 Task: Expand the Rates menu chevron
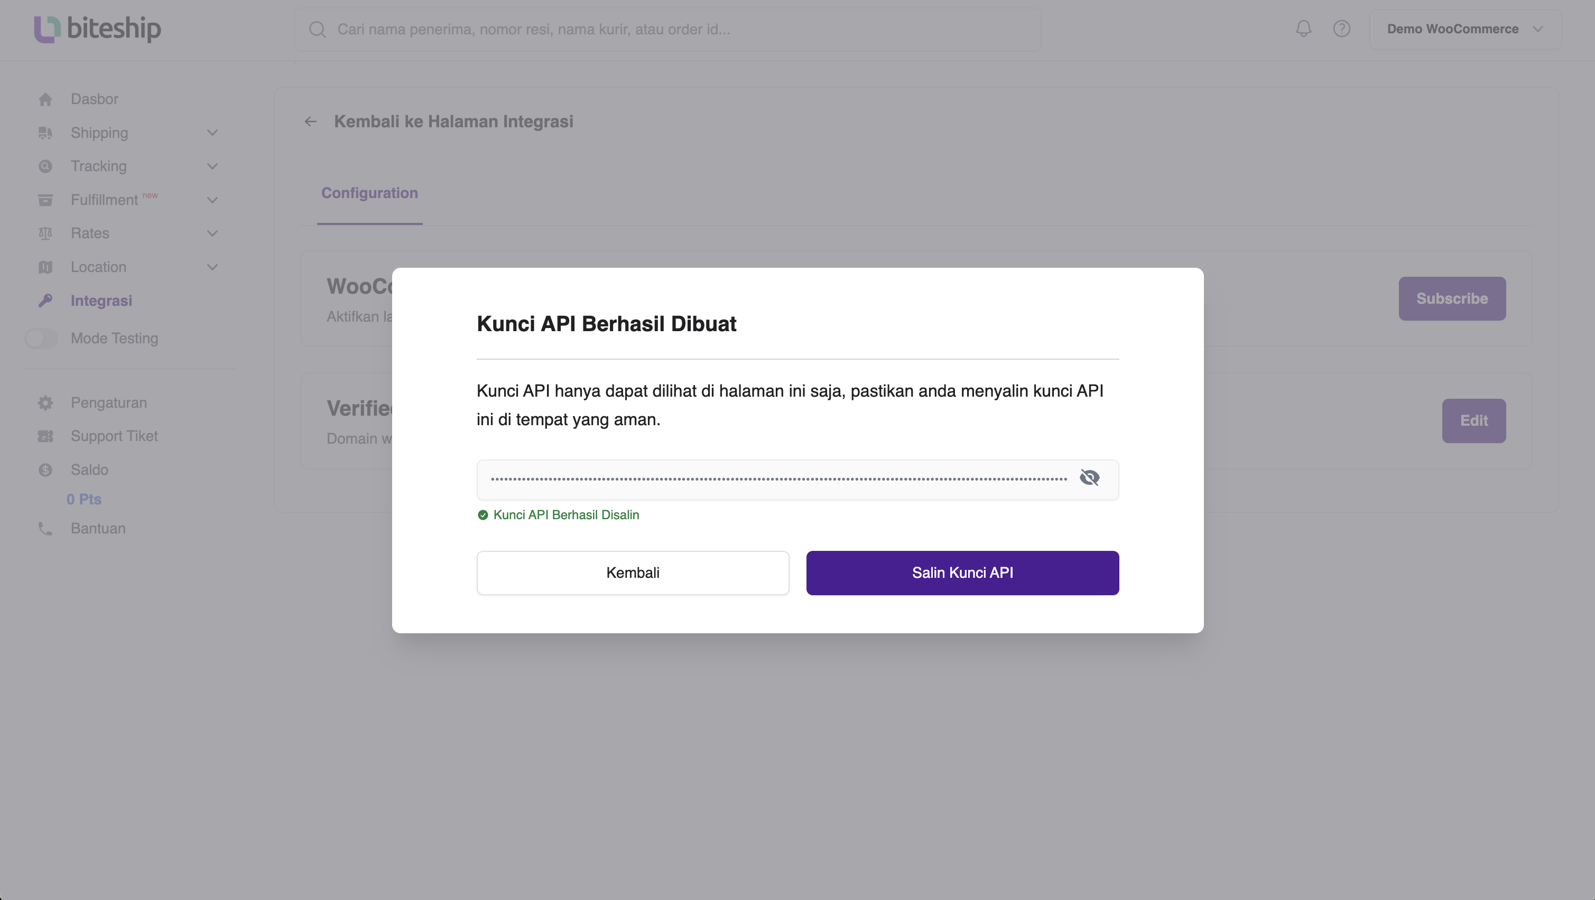pyautogui.click(x=212, y=233)
